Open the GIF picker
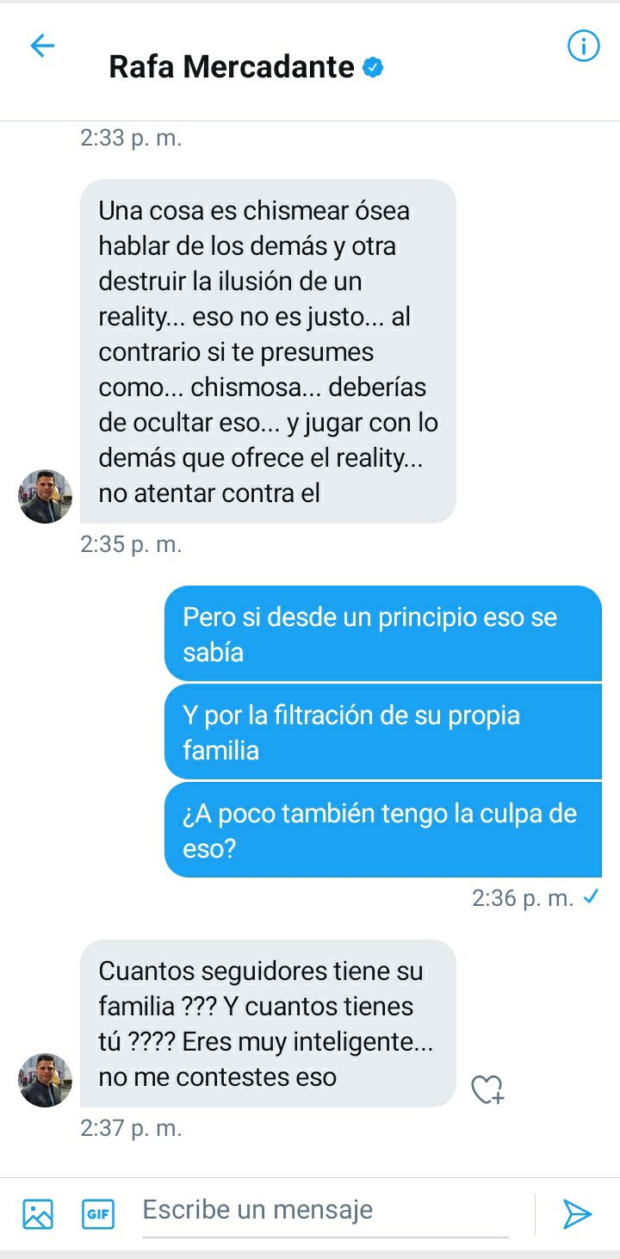620x1259 pixels. point(98,1213)
